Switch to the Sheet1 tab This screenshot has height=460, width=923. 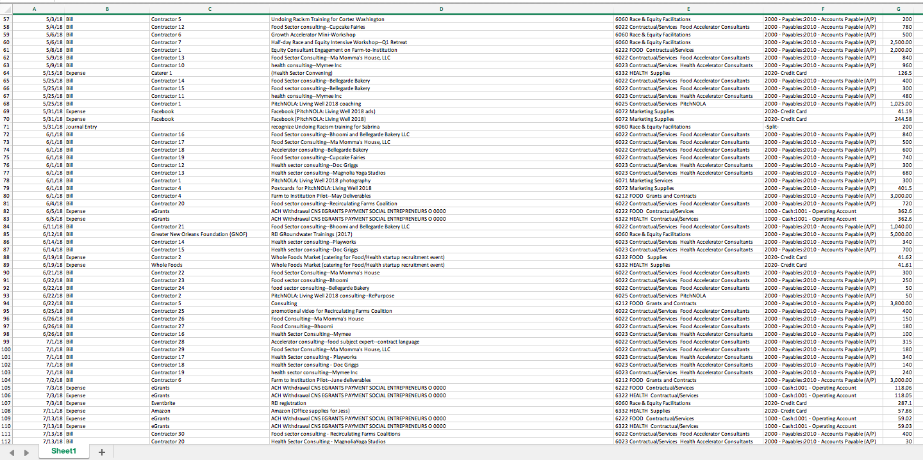(x=63, y=451)
